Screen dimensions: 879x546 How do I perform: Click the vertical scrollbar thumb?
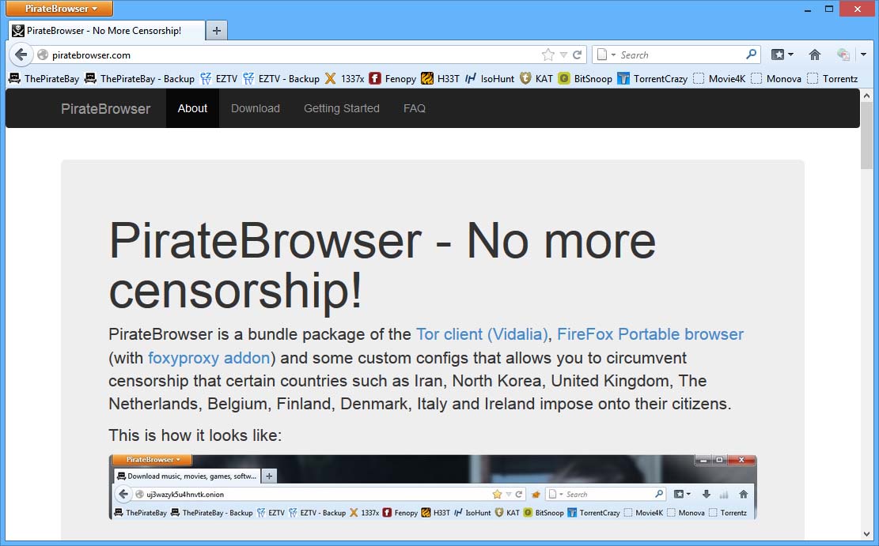(866, 136)
